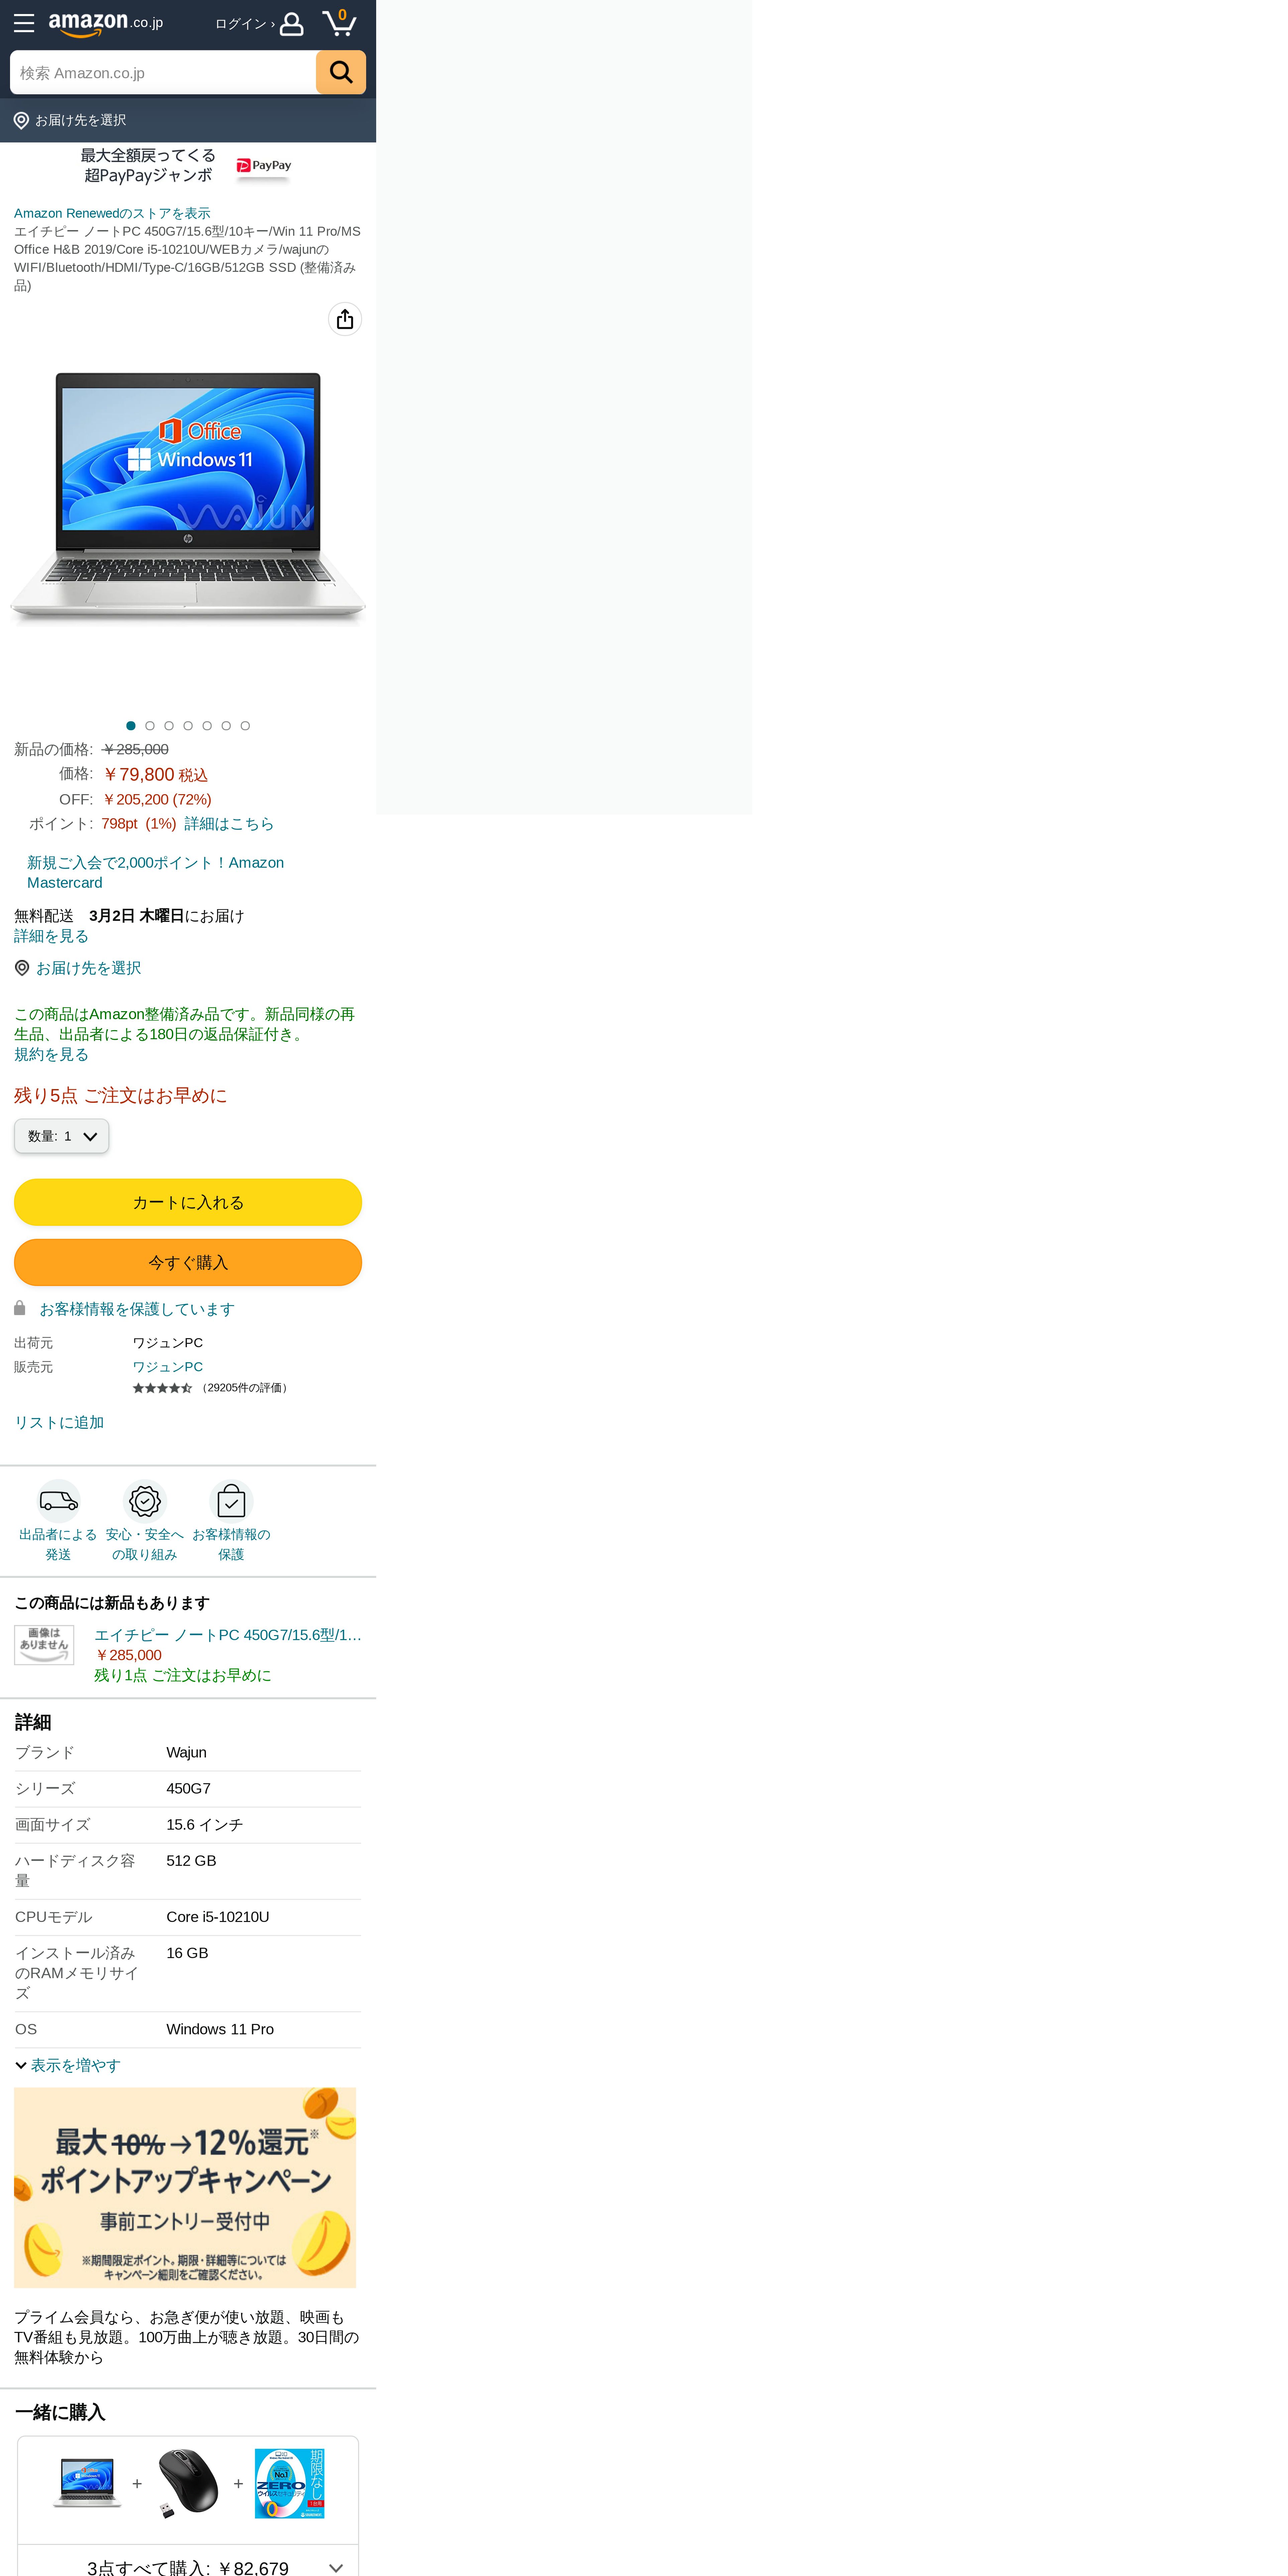The image size is (1288, 2576).
Task: Click the orange search magnifier button
Action: (341, 72)
